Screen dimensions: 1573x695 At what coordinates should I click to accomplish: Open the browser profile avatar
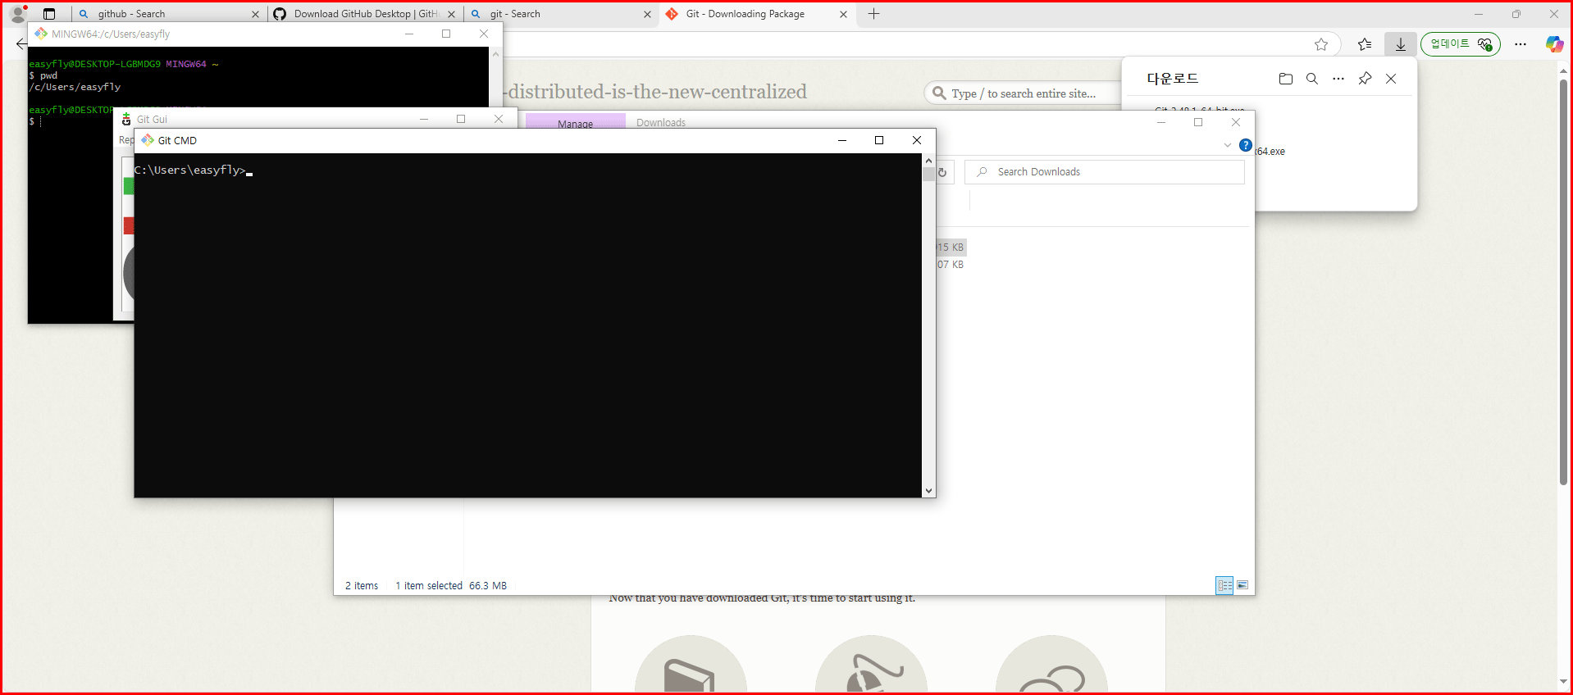[17, 14]
